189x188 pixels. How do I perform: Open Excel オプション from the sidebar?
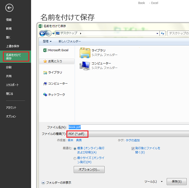coord(11,117)
